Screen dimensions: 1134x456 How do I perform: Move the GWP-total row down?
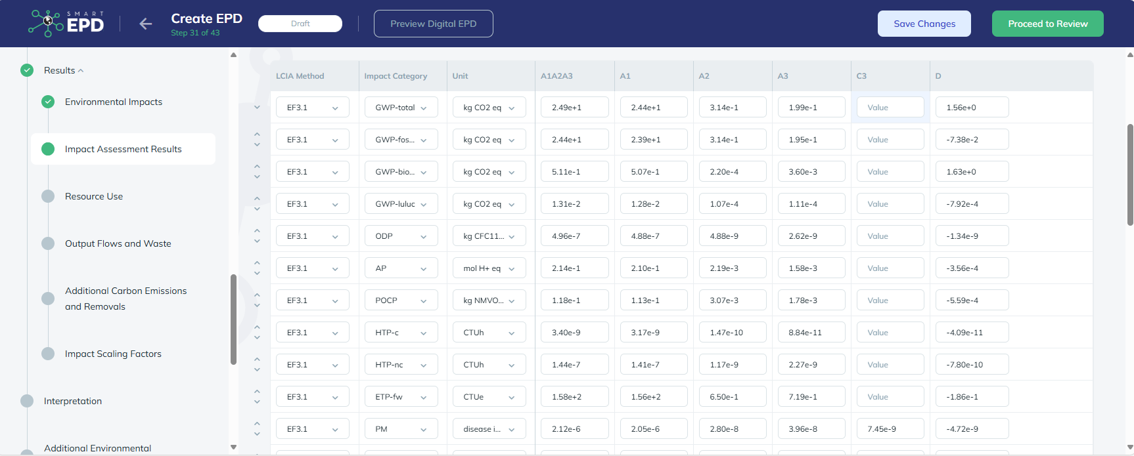(257, 107)
